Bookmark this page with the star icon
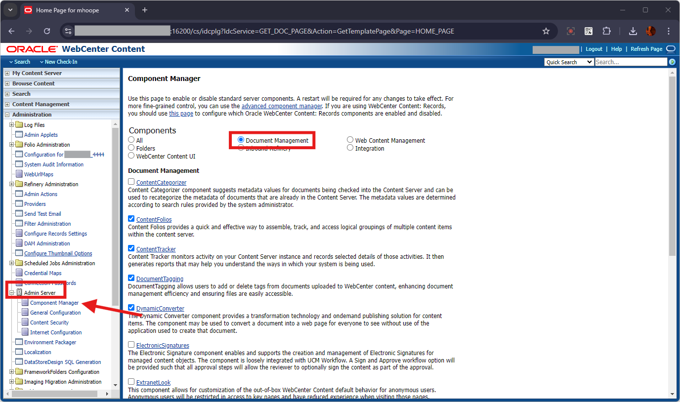This screenshot has width=680, height=402. [x=546, y=31]
